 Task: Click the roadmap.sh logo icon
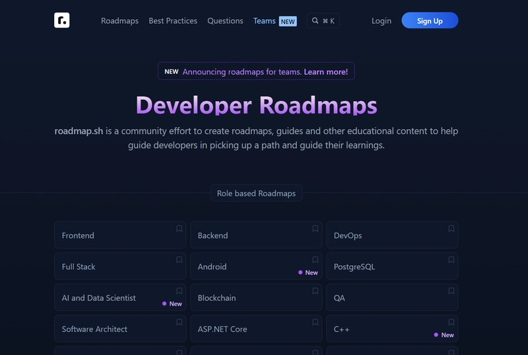61,20
